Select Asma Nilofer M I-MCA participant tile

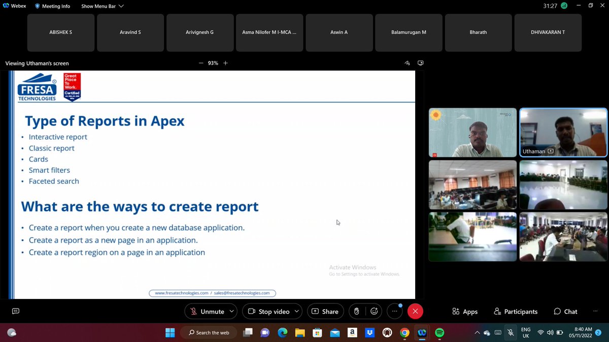click(x=269, y=32)
